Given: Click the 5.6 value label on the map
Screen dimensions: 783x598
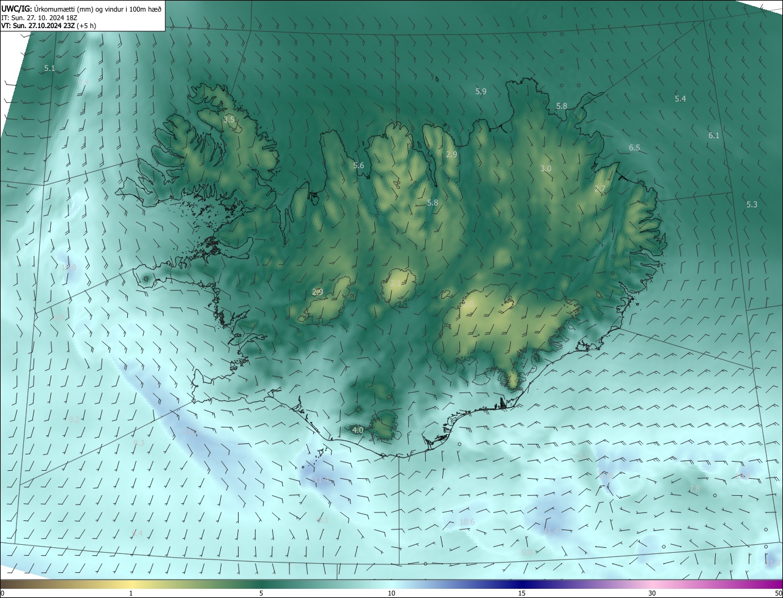Looking at the screenshot, I should click(x=358, y=165).
